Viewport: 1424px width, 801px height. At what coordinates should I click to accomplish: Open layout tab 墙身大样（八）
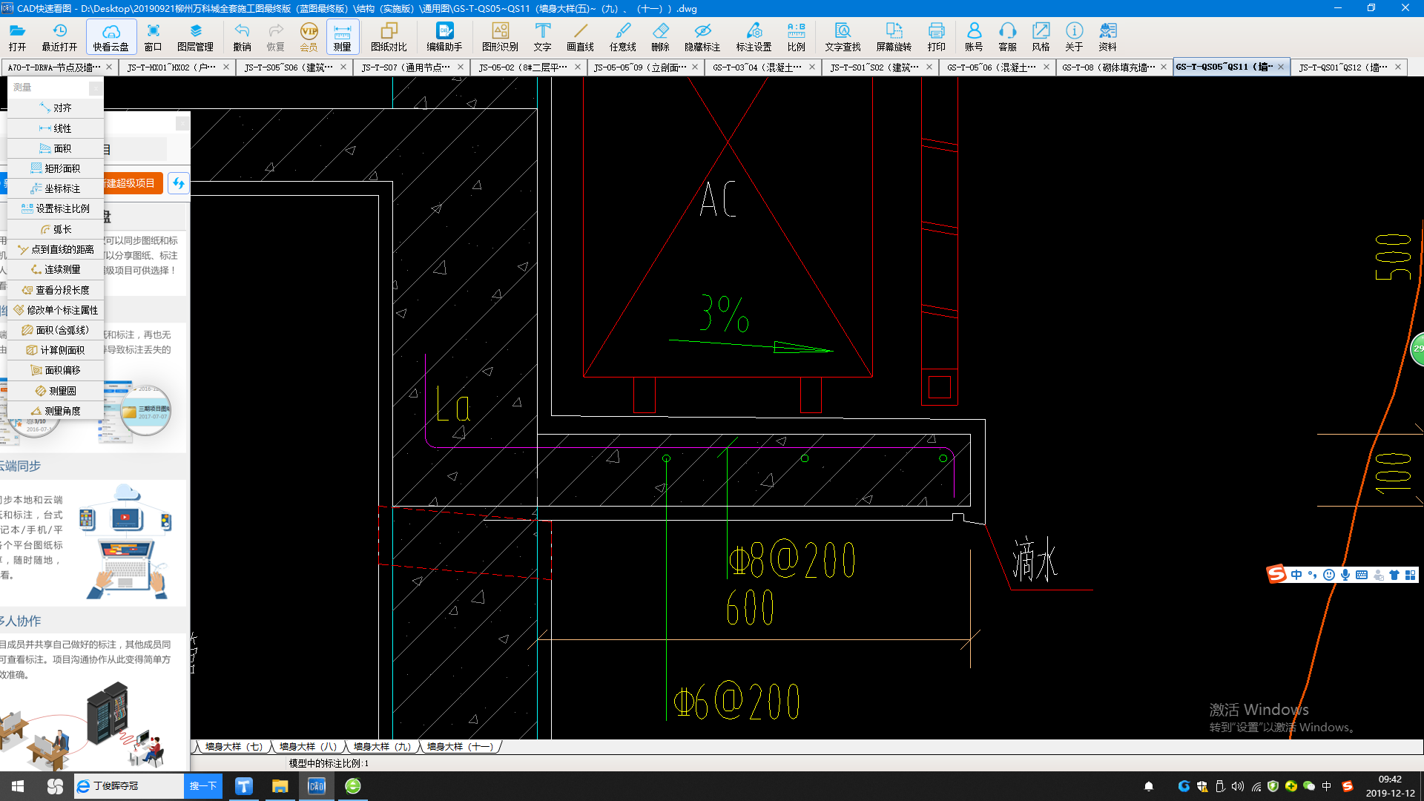click(308, 747)
